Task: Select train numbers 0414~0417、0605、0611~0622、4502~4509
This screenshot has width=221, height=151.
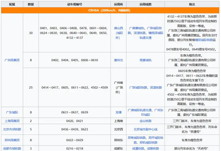Action: 75,87
